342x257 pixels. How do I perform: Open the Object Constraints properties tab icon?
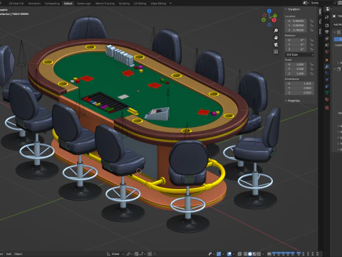pyautogui.click(x=327, y=86)
